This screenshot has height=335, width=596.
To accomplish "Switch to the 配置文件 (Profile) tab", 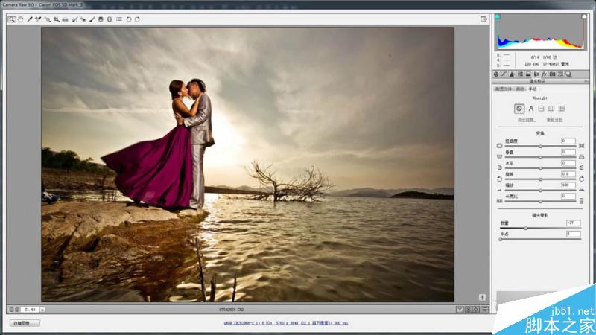I will (504, 89).
